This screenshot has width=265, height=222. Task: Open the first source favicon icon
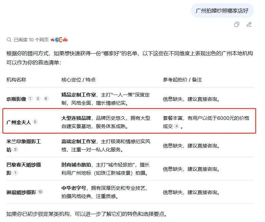click(x=52, y=39)
